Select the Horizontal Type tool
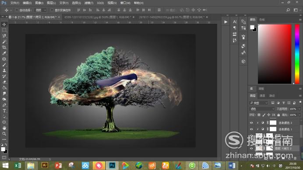The image size is (303, 170). pyautogui.click(x=4, y=111)
